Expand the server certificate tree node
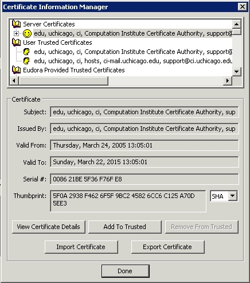Screen dimensions: 250x283 (17, 33)
